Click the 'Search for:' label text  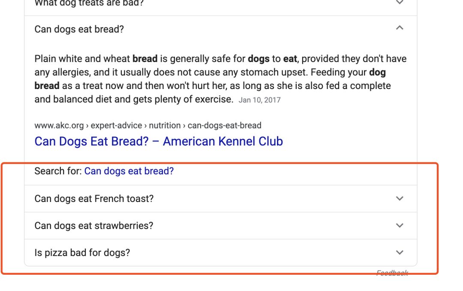(58, 171)
